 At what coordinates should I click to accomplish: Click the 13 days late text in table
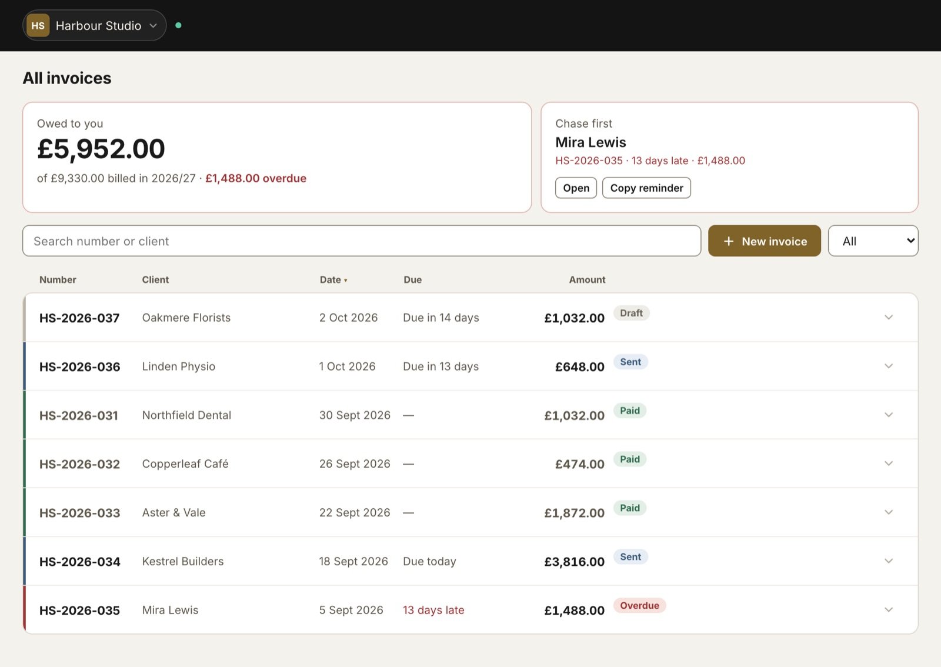coord(433,611)
